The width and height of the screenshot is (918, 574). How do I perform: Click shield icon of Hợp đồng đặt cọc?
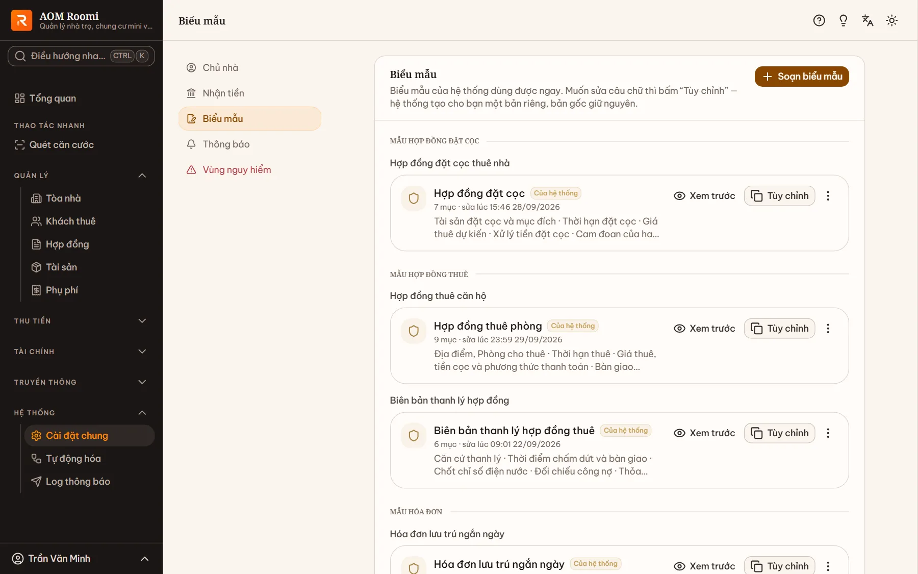pos(414,198)
